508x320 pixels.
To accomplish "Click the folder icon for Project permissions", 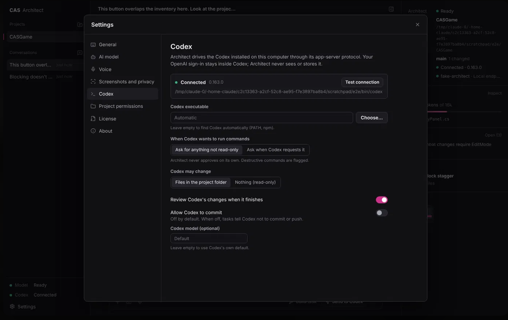I will click(93, 106).
